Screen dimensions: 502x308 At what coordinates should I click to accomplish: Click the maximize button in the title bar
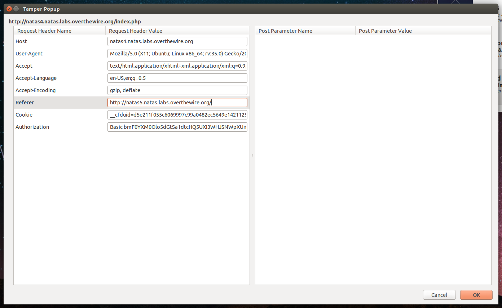(16, 9)
